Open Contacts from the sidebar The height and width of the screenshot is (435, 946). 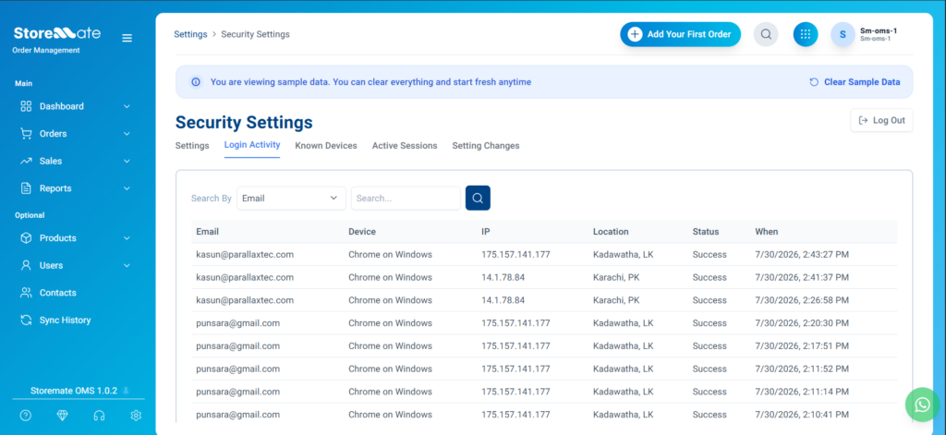pyautogui.click(x=58, y=293)
